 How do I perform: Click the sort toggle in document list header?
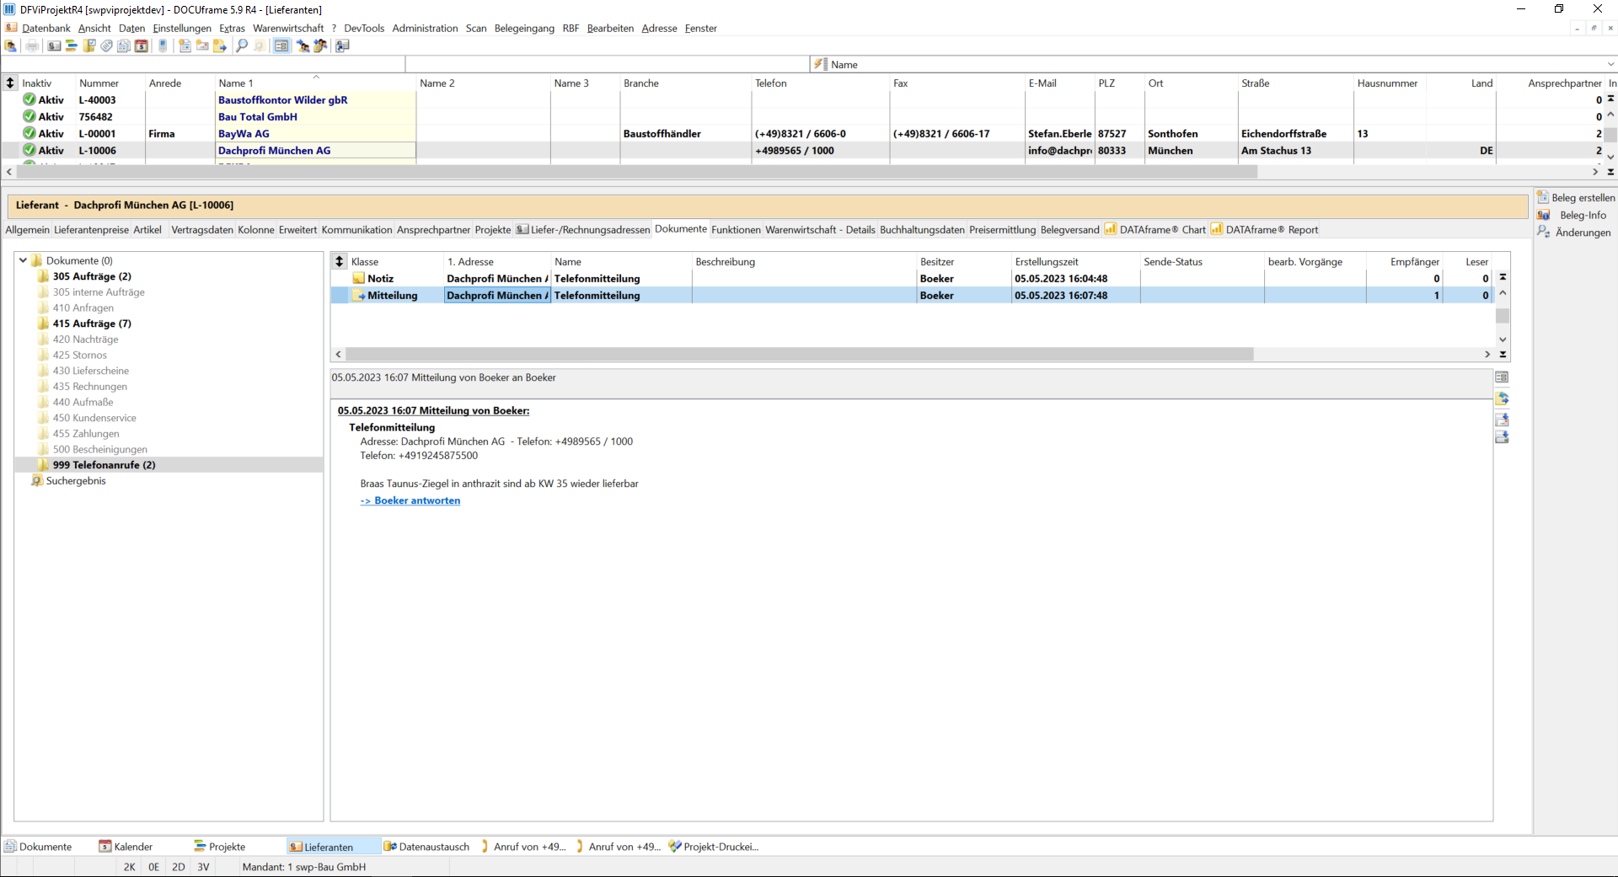[x=340, y=261]
